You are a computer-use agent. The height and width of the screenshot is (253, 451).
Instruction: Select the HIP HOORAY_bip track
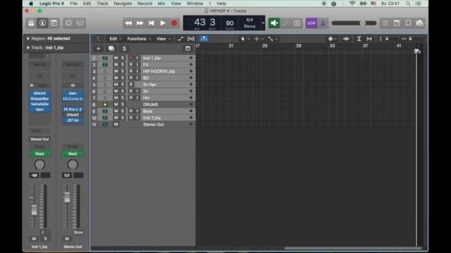point(159,71)
